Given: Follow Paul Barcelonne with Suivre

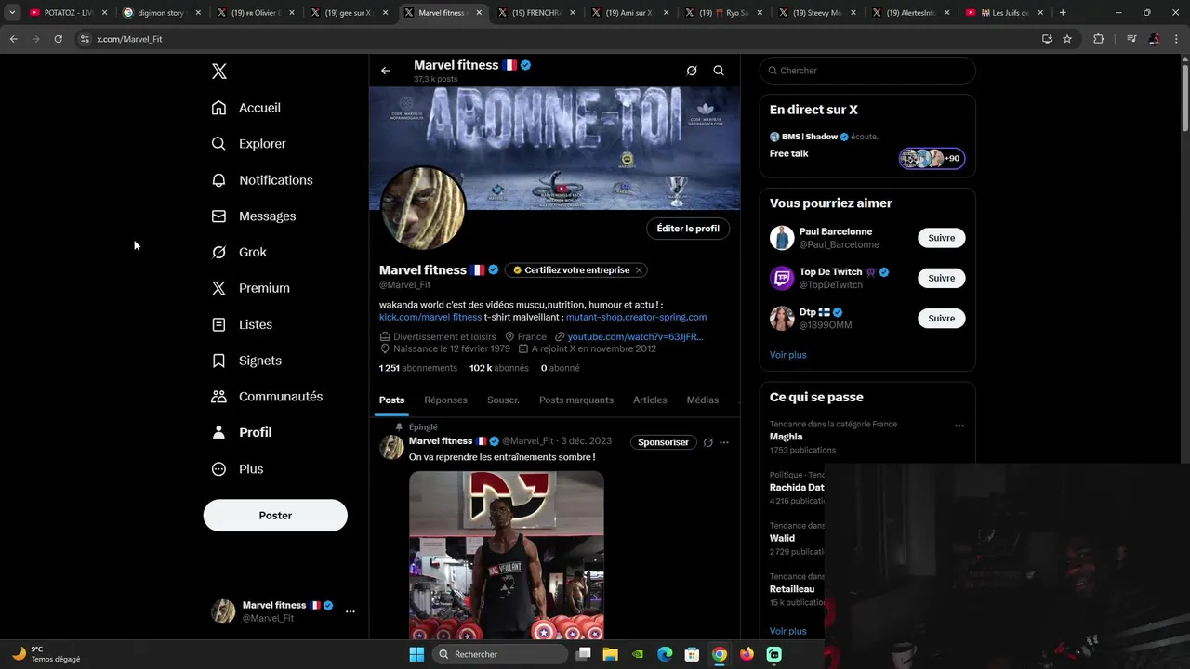Looking at the screenshot, I should click(941, 238).
